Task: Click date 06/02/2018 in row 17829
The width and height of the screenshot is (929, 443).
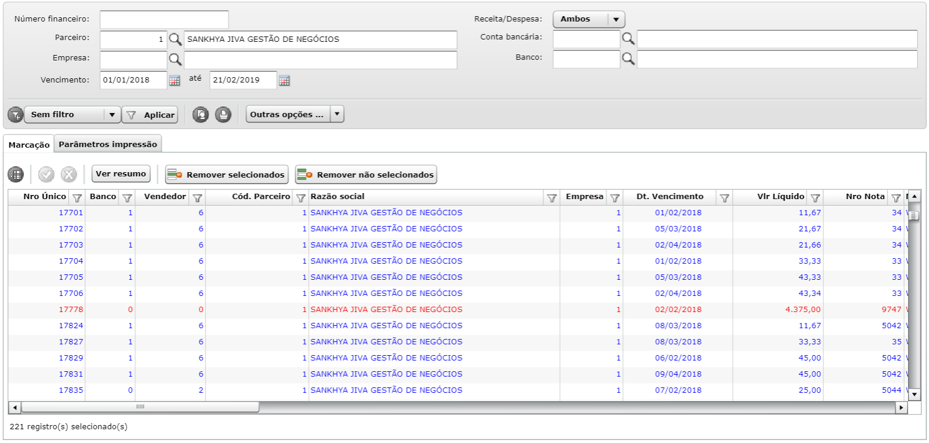Action: tap(679, 358)
